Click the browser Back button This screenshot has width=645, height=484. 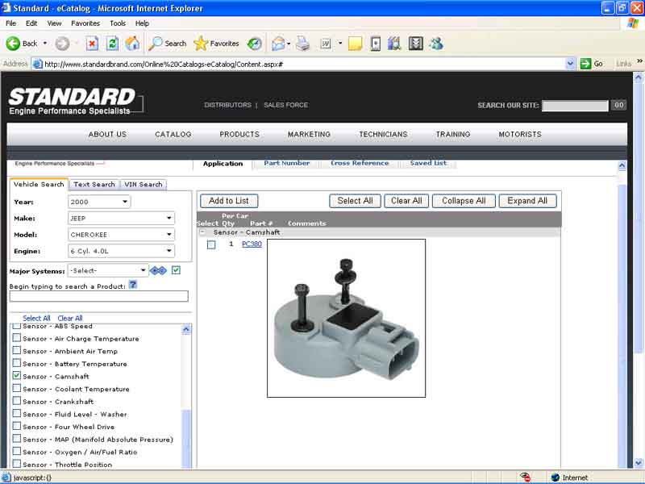(x=22, y=44)
